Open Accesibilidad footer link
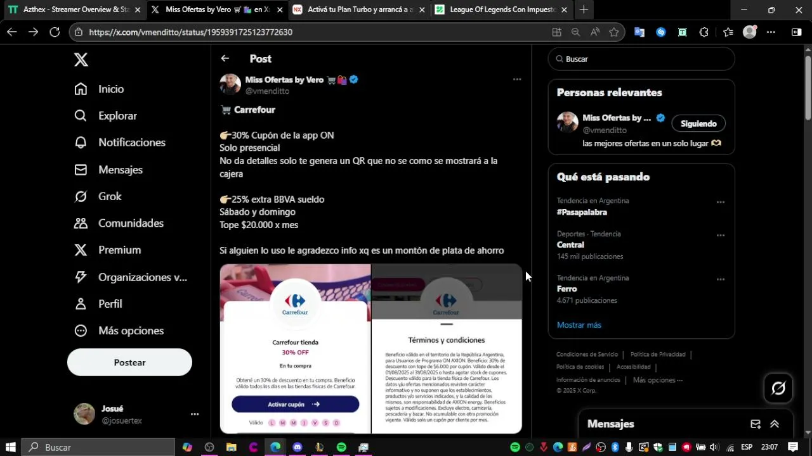This screenshot has width=812, height=456. point(634,367)
